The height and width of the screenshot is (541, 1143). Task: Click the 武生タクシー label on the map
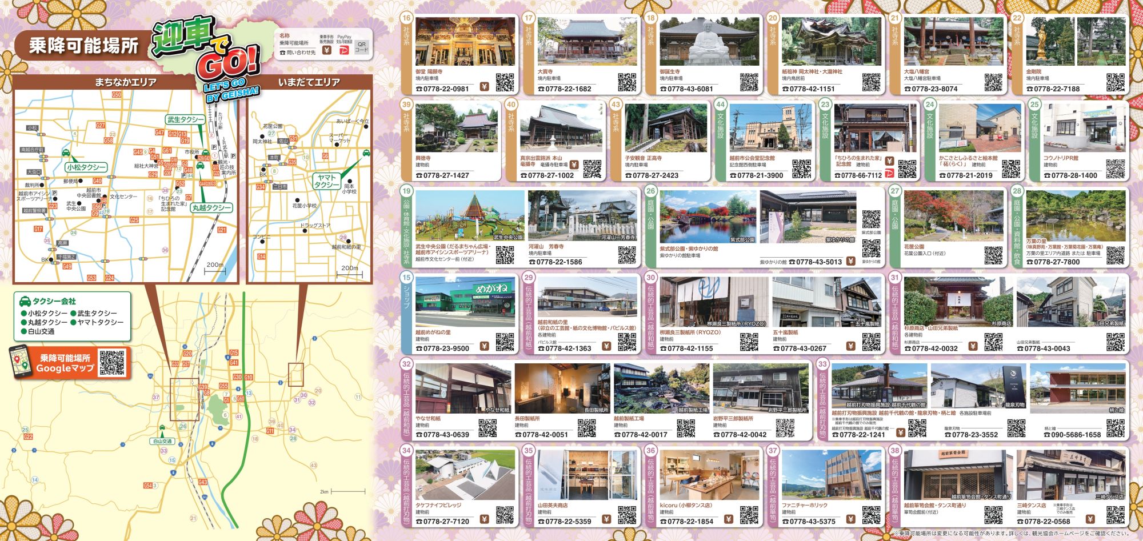[x=185, y=119]
